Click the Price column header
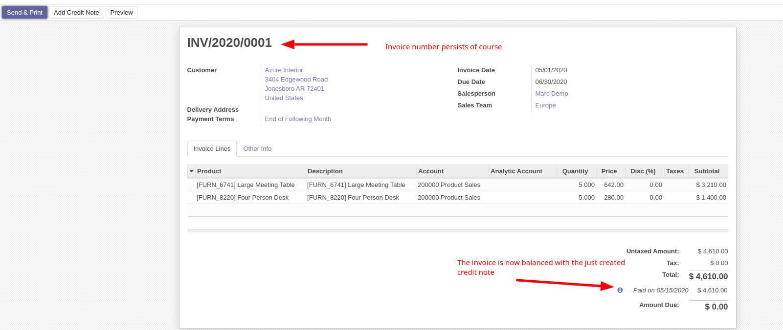The image size is (783, 330). tap(609, 171)
